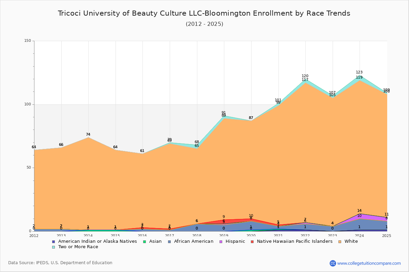Toggle the Asian series legend label
This screenshot has width=409, height=272.
pos(155,241)
